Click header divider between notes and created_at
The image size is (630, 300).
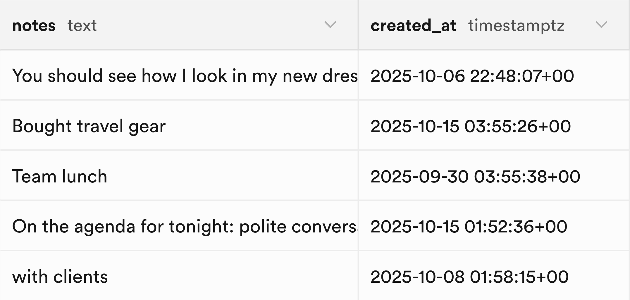click(358, 25)
